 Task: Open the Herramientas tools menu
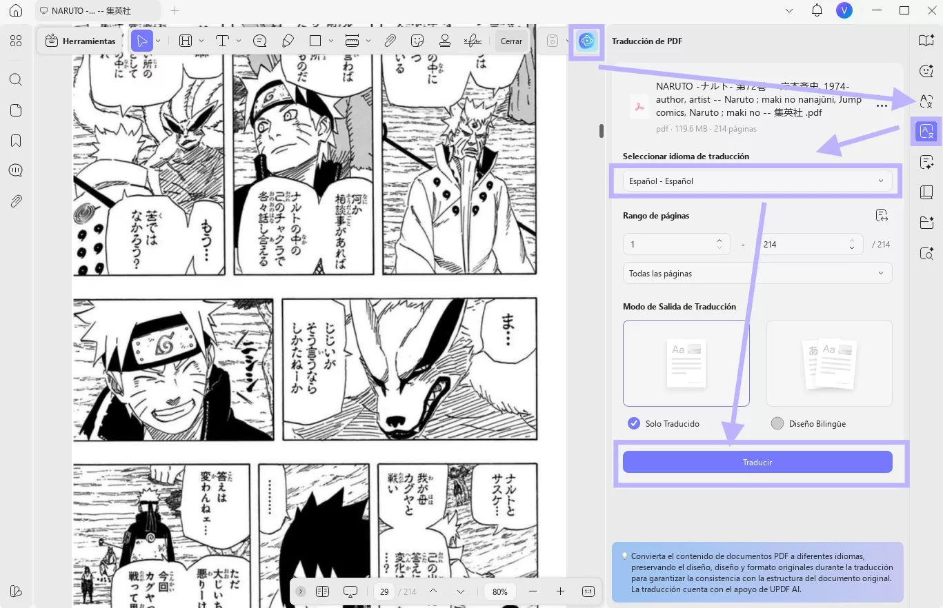tap(80, 41)
